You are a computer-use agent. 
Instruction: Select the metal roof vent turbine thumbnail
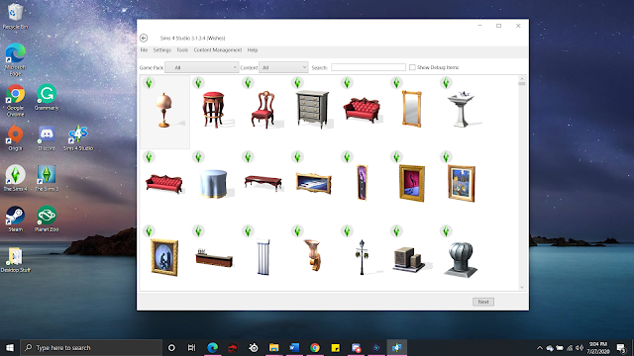(461, 259)
